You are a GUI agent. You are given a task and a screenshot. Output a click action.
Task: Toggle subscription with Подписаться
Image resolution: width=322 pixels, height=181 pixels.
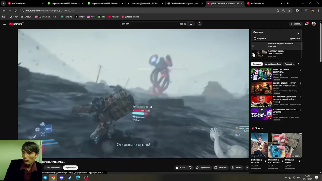pyautogui.click(x=70, y=168)
